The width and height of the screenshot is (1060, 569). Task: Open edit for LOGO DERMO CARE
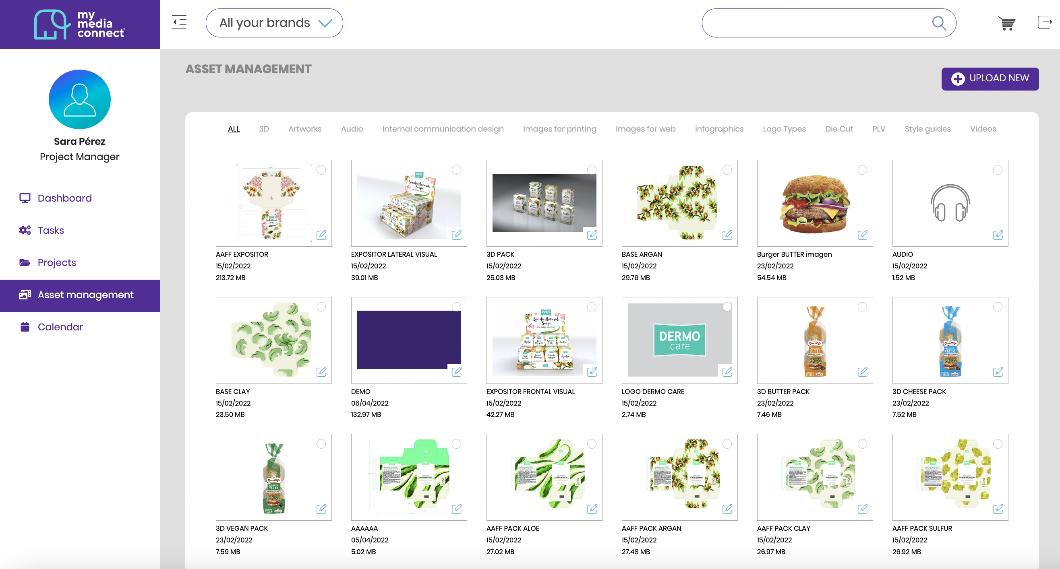[727, 372]
